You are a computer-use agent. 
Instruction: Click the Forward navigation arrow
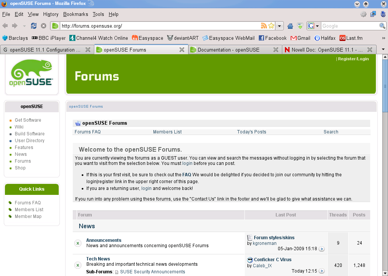coord(15,26)
